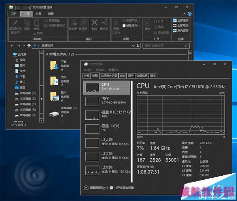Select the 下载 folder in 常用文件夹
Screen dimensions: 237x201
click(59, 66)
